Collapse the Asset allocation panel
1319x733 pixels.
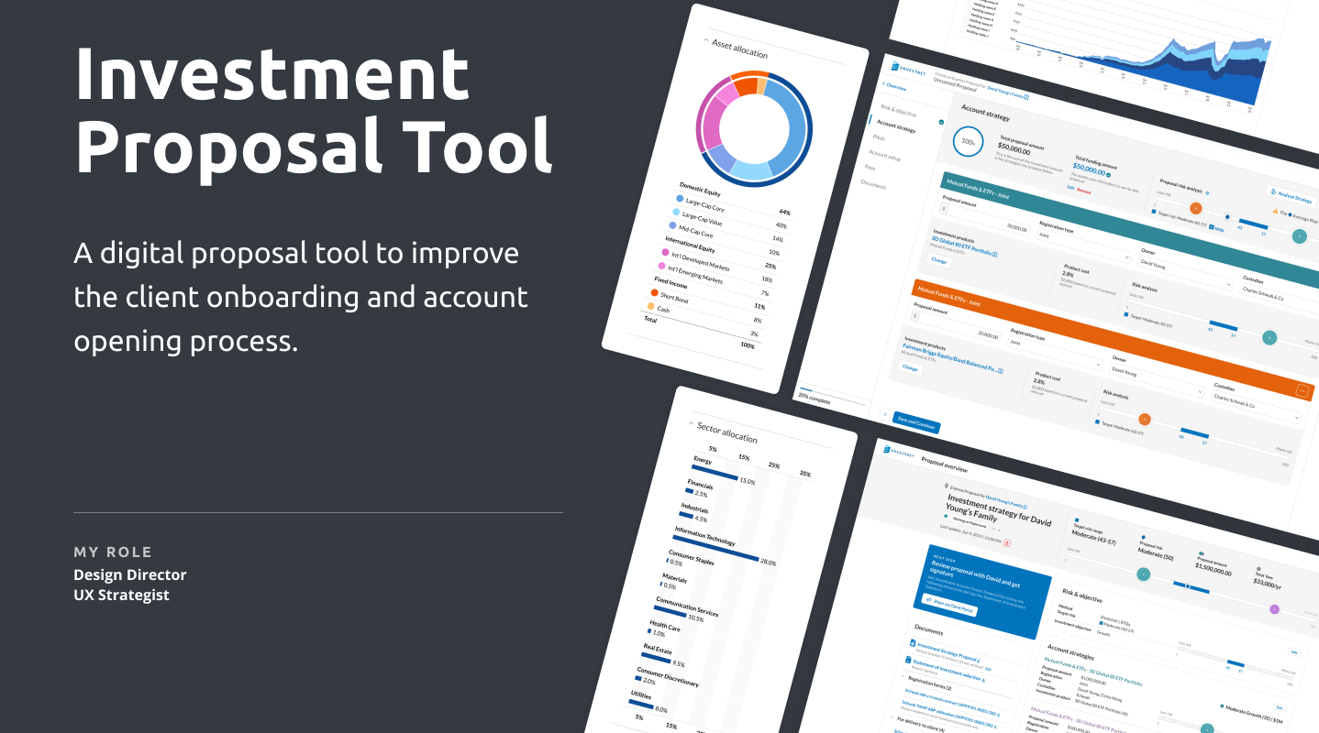point(705,41)
